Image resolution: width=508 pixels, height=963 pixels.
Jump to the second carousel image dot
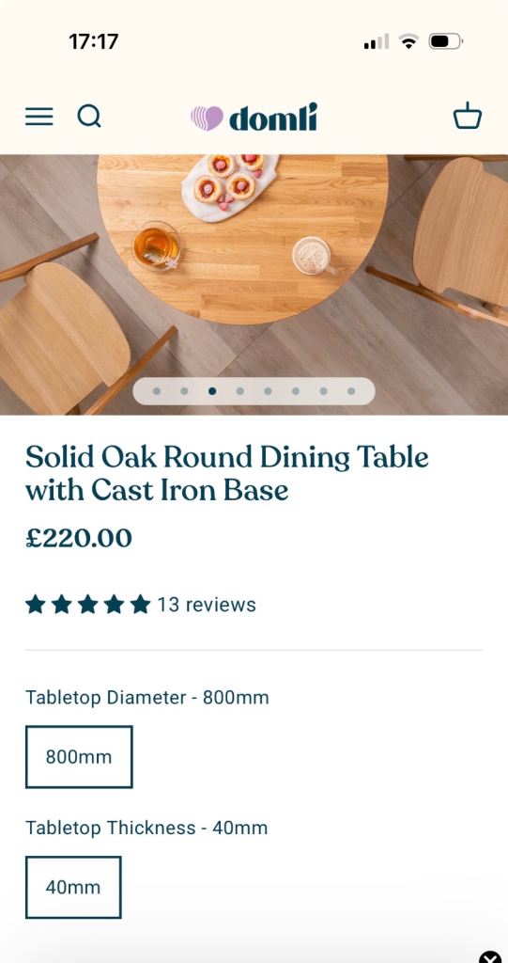(x=185, y=391)
